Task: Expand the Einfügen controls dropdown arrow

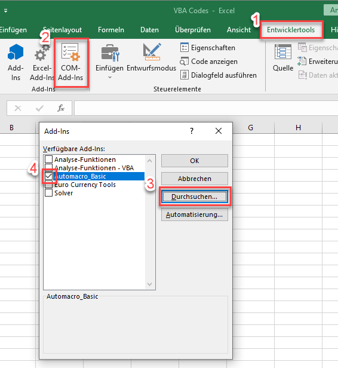Action: (x=109, y=77)
